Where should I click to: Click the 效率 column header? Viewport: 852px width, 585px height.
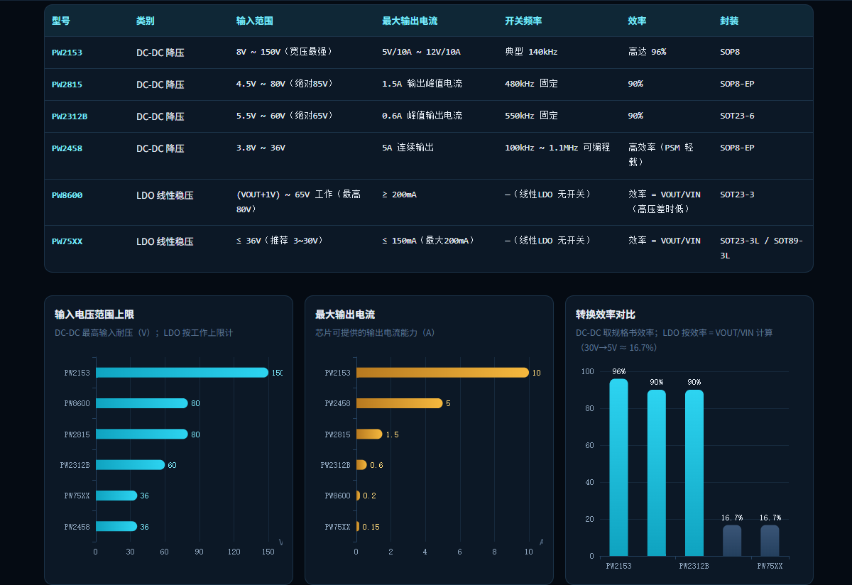[x=638, y=21]
